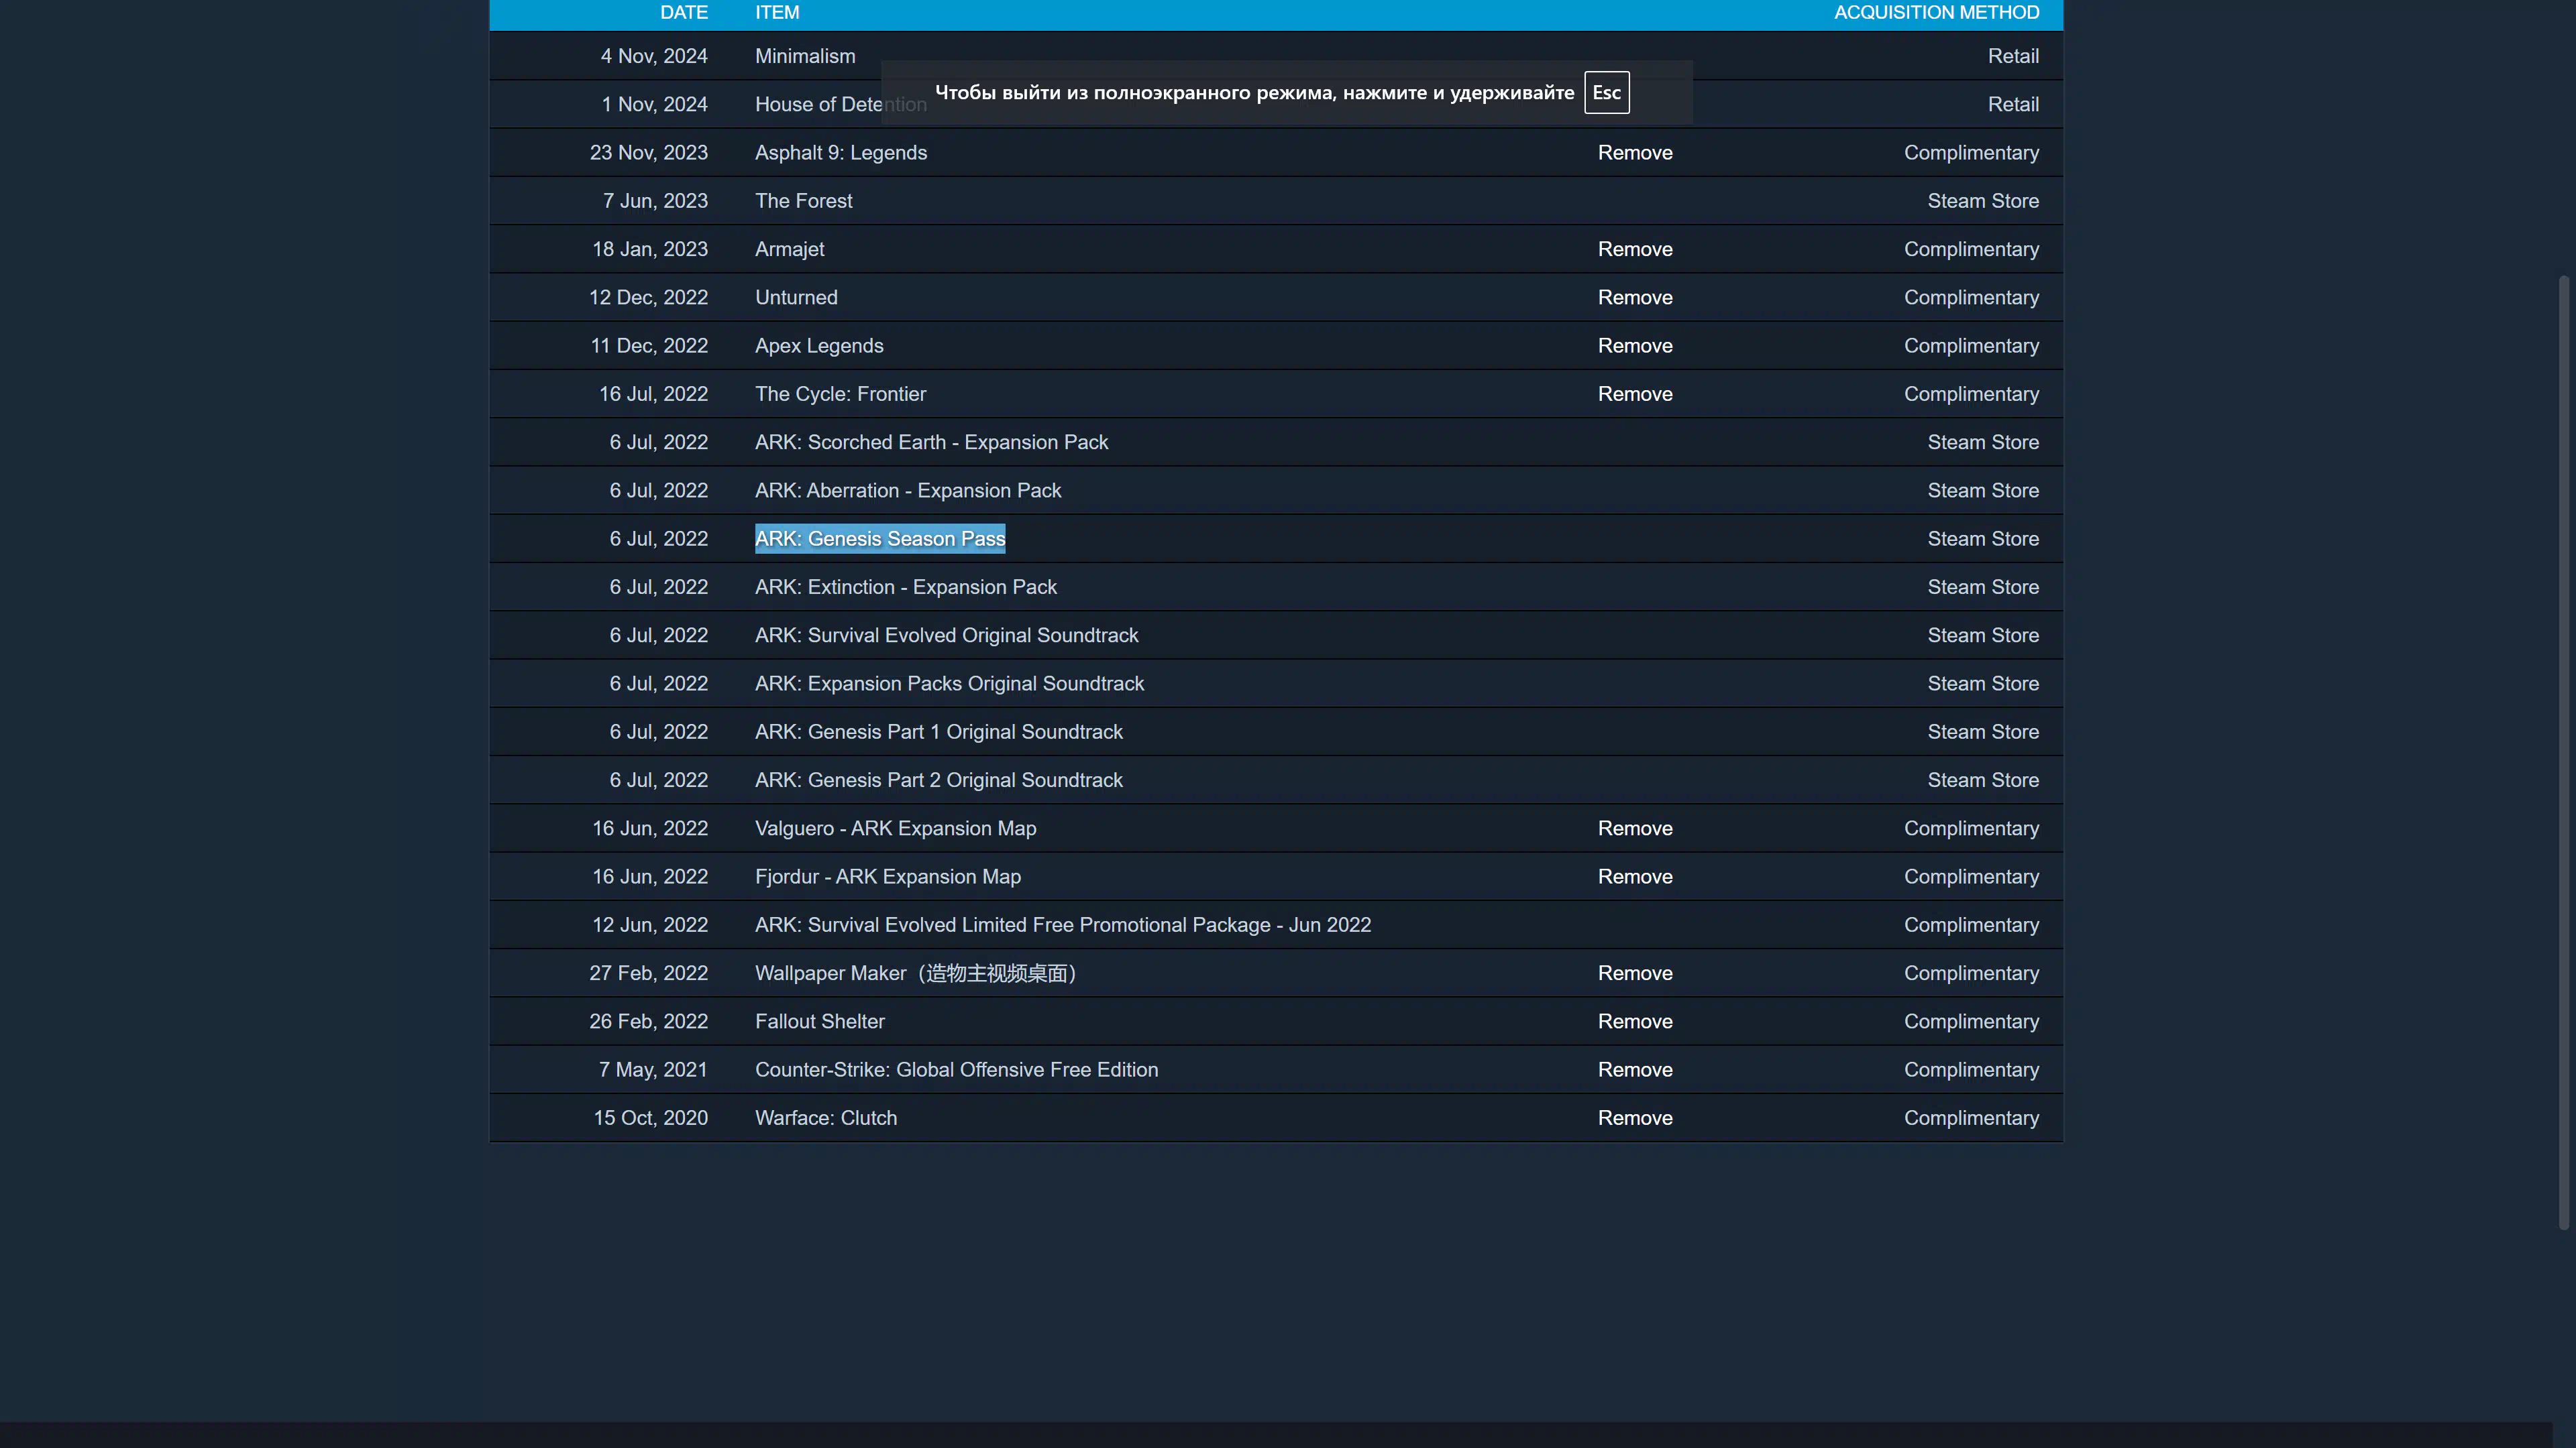This screenshot has width=2576, height=1448.
Task: Click ARK: Expansion Packs Original Soundtrack
Action: 949,684
